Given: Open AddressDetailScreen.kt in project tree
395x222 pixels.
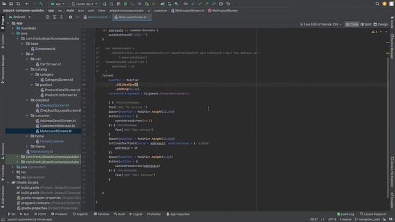Looking at the screenshot, I should [x=56, y=121].
